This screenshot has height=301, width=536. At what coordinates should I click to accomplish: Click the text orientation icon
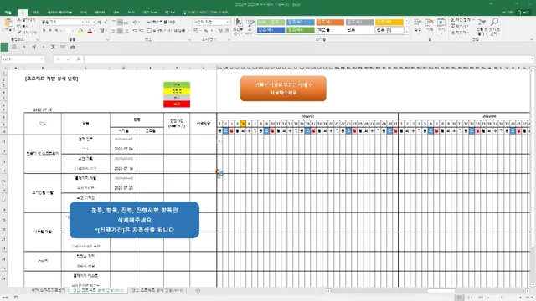tap(136, 23)
